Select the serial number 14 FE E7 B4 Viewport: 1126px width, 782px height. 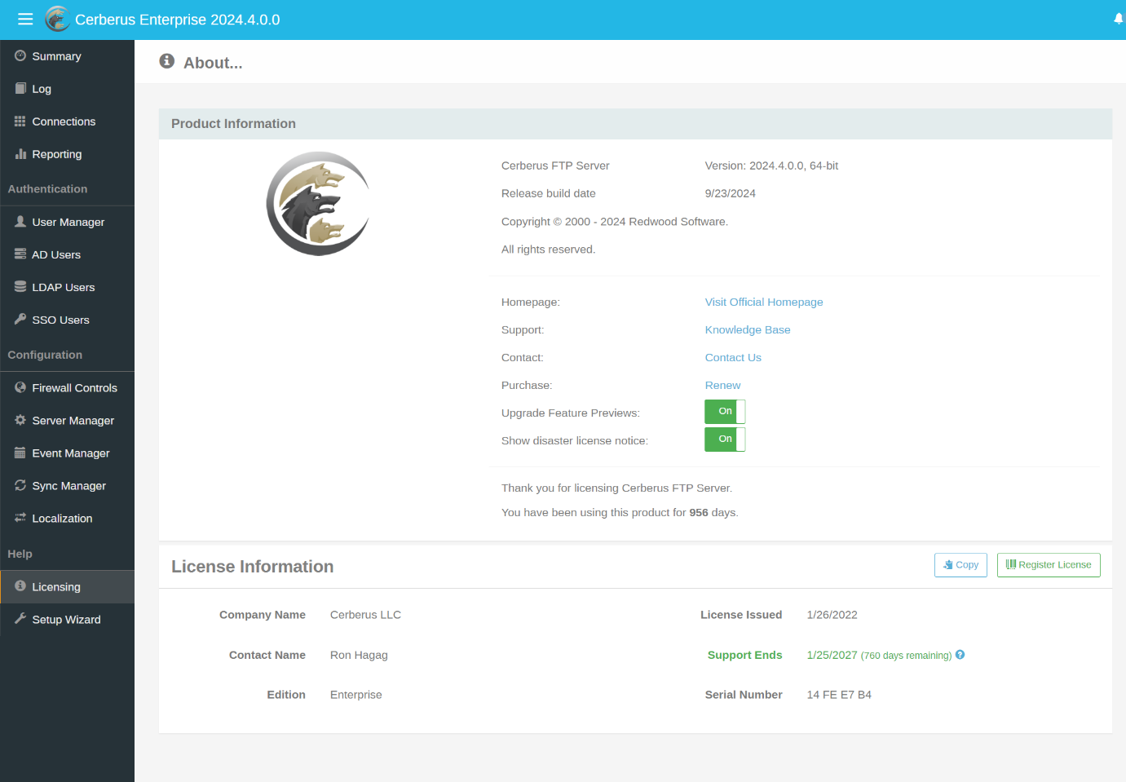point(839,695)
